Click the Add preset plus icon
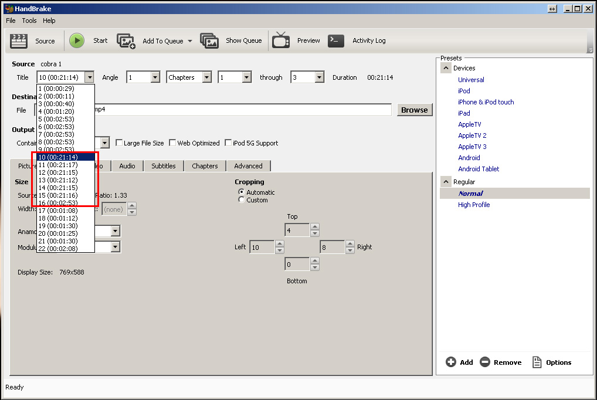This screenshot has height=400, width=597. (x=451, y=362)
